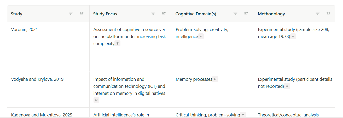
Task: Open filter icon in Methodology column header
Action: point(318,14)
